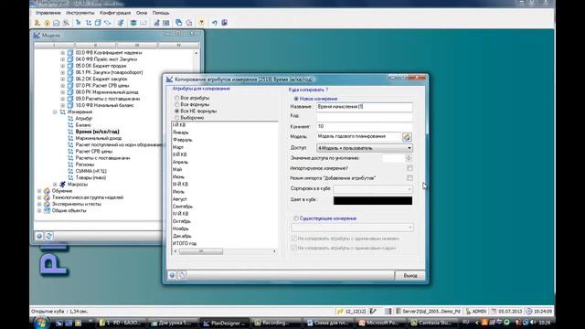The height and width of the screenshot is (329, 585).
Task: Tick the Режим импорта Добавление атрибутов checkbox
Action: (409, 178)
